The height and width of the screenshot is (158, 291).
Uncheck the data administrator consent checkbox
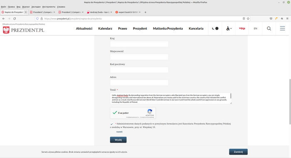click(x=111, y=124)
